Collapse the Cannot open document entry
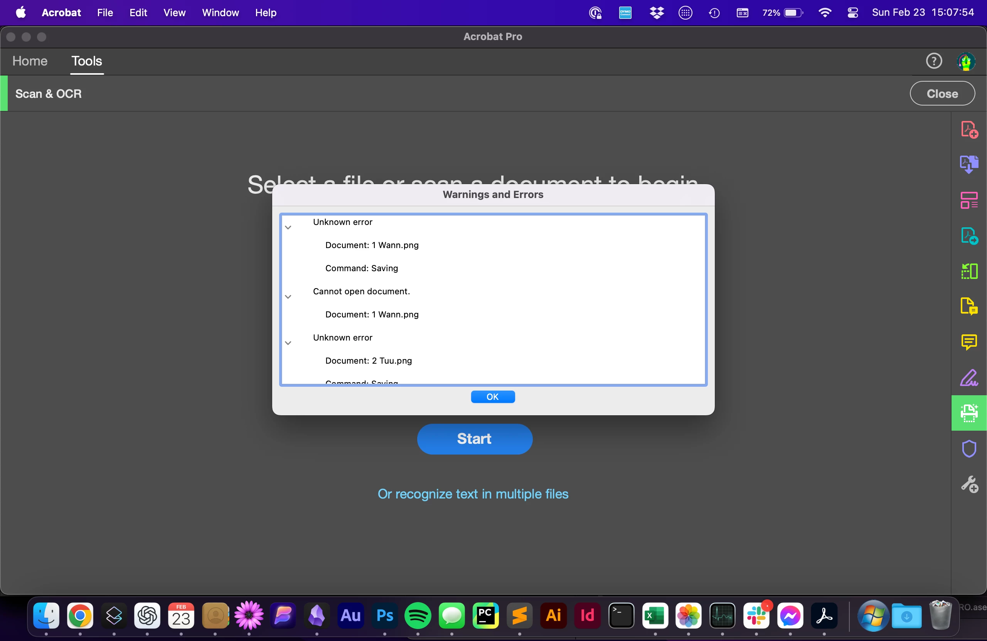Screen dimensions: 987x641 (x=288, y=297)
